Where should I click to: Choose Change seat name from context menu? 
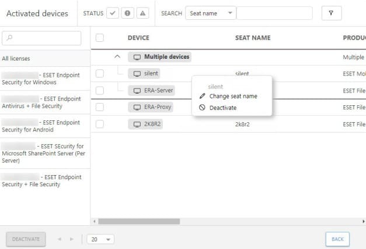(x=233, y=96)
